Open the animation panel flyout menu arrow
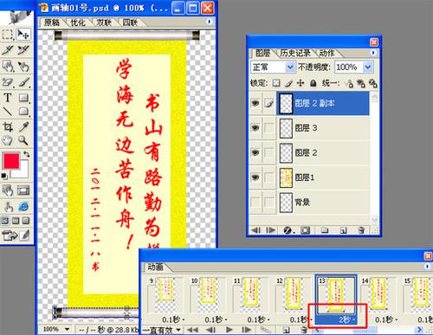The width and height of the screenshot is (433, 335). point(428,267)
